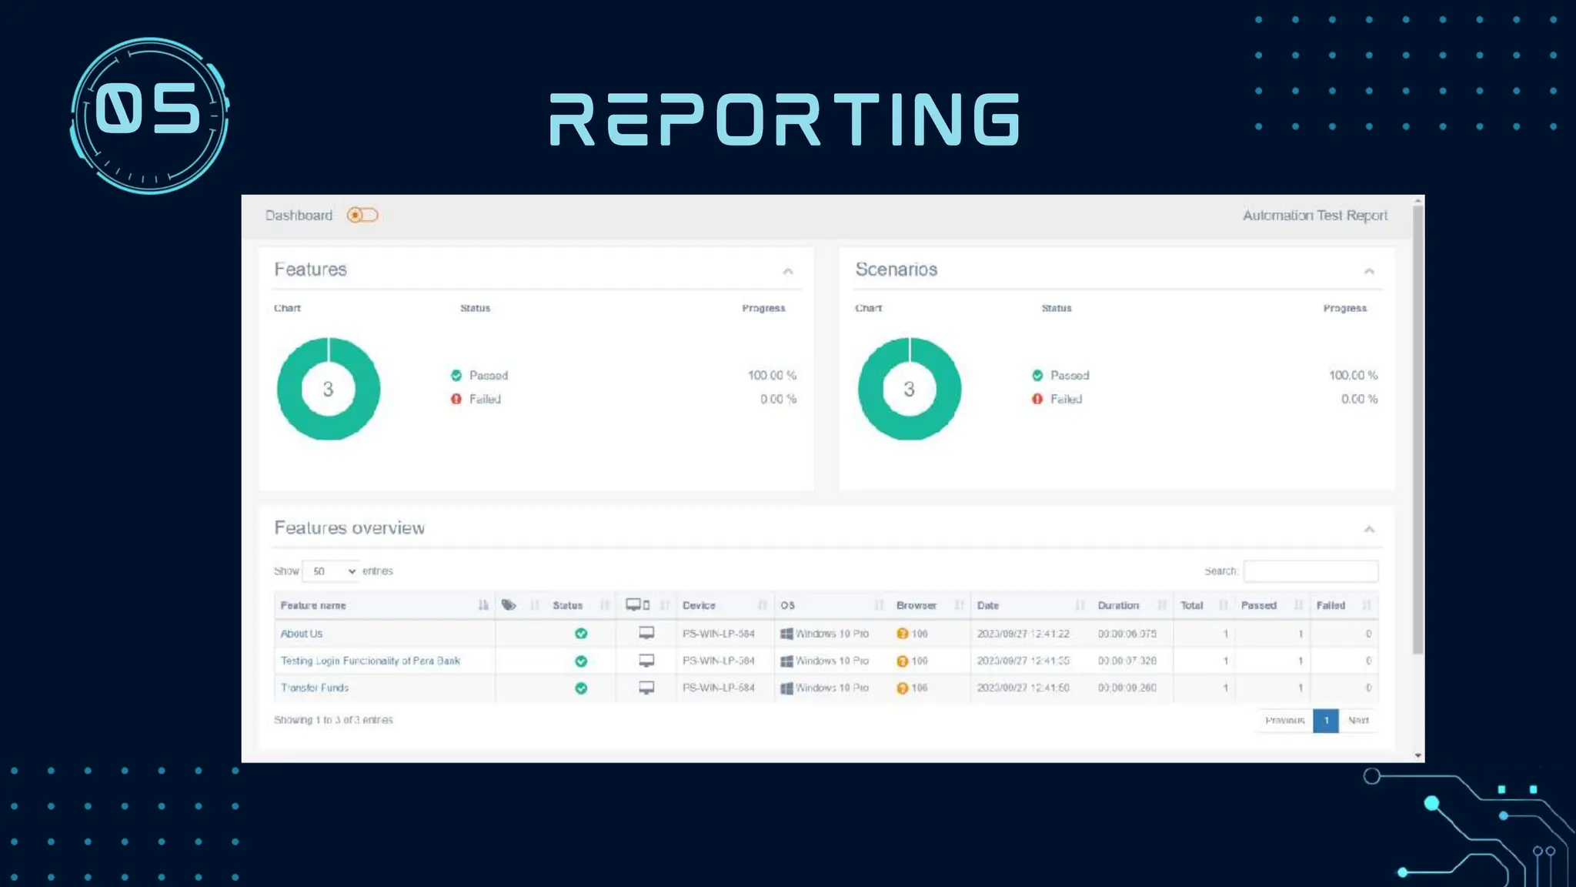Click the tags column header icon
1576x887 pixels.
point(509,605)
